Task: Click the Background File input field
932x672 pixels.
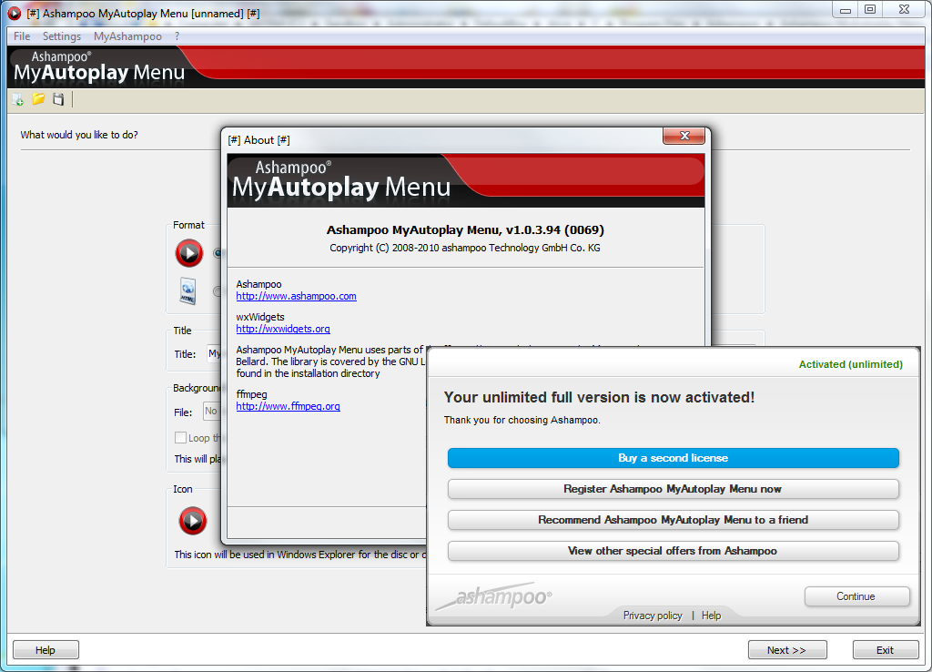Action: pyautogui.click(x=211, y=411)
